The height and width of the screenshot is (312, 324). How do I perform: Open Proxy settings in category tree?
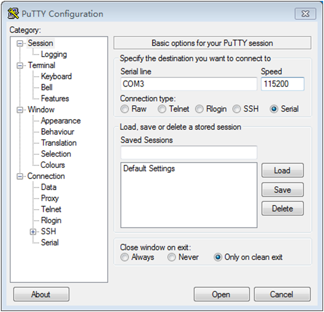point(50,198)
